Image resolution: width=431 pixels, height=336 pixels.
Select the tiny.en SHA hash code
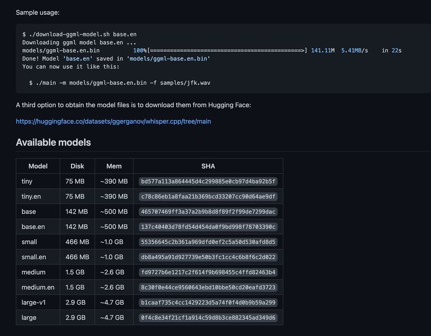[208, 196]
